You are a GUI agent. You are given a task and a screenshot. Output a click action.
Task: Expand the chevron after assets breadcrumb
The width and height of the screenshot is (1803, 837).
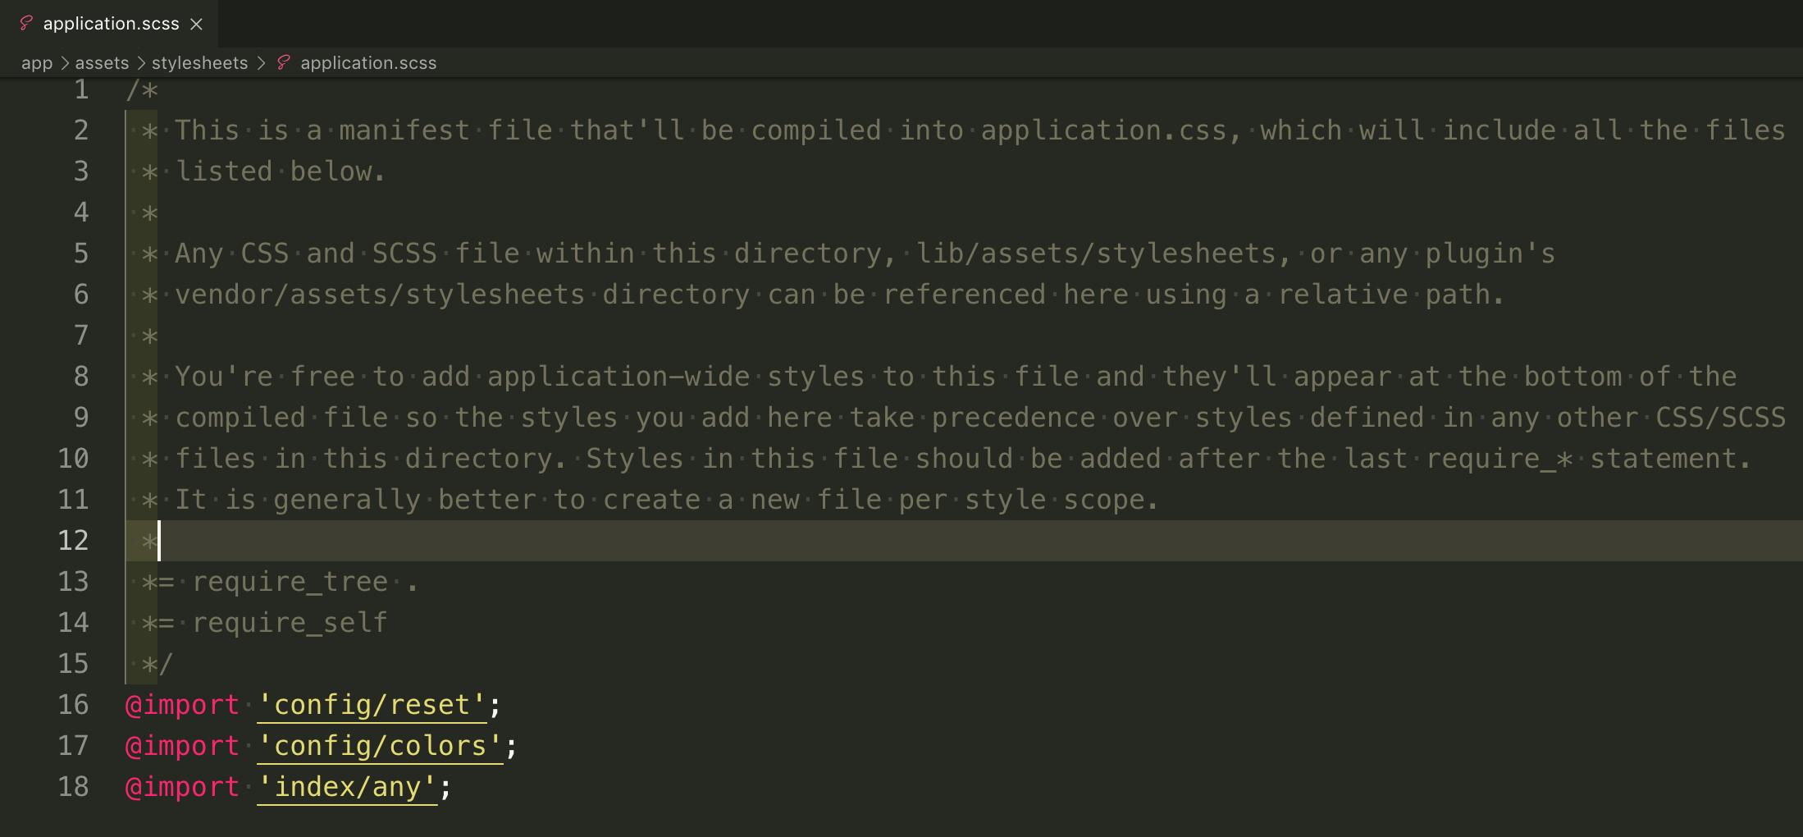click(x=141, y=62)
